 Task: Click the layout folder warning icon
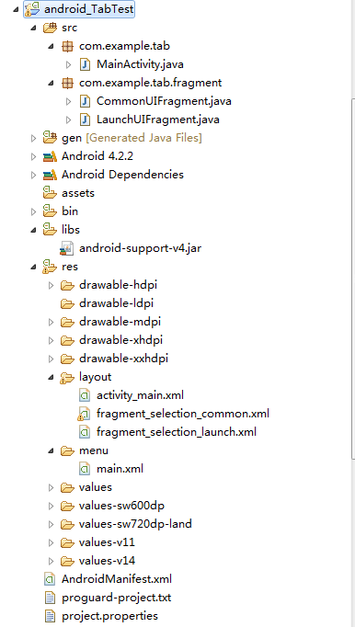(x=67, y=377)
